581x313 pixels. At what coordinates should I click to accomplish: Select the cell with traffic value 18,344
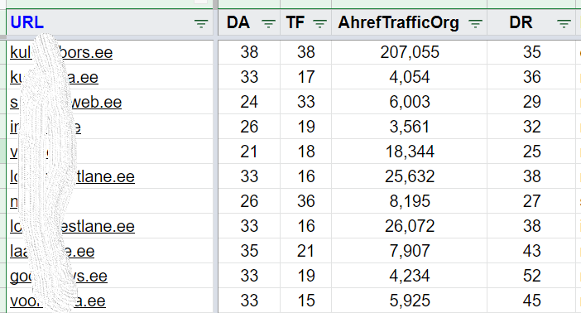pos(409,152)
